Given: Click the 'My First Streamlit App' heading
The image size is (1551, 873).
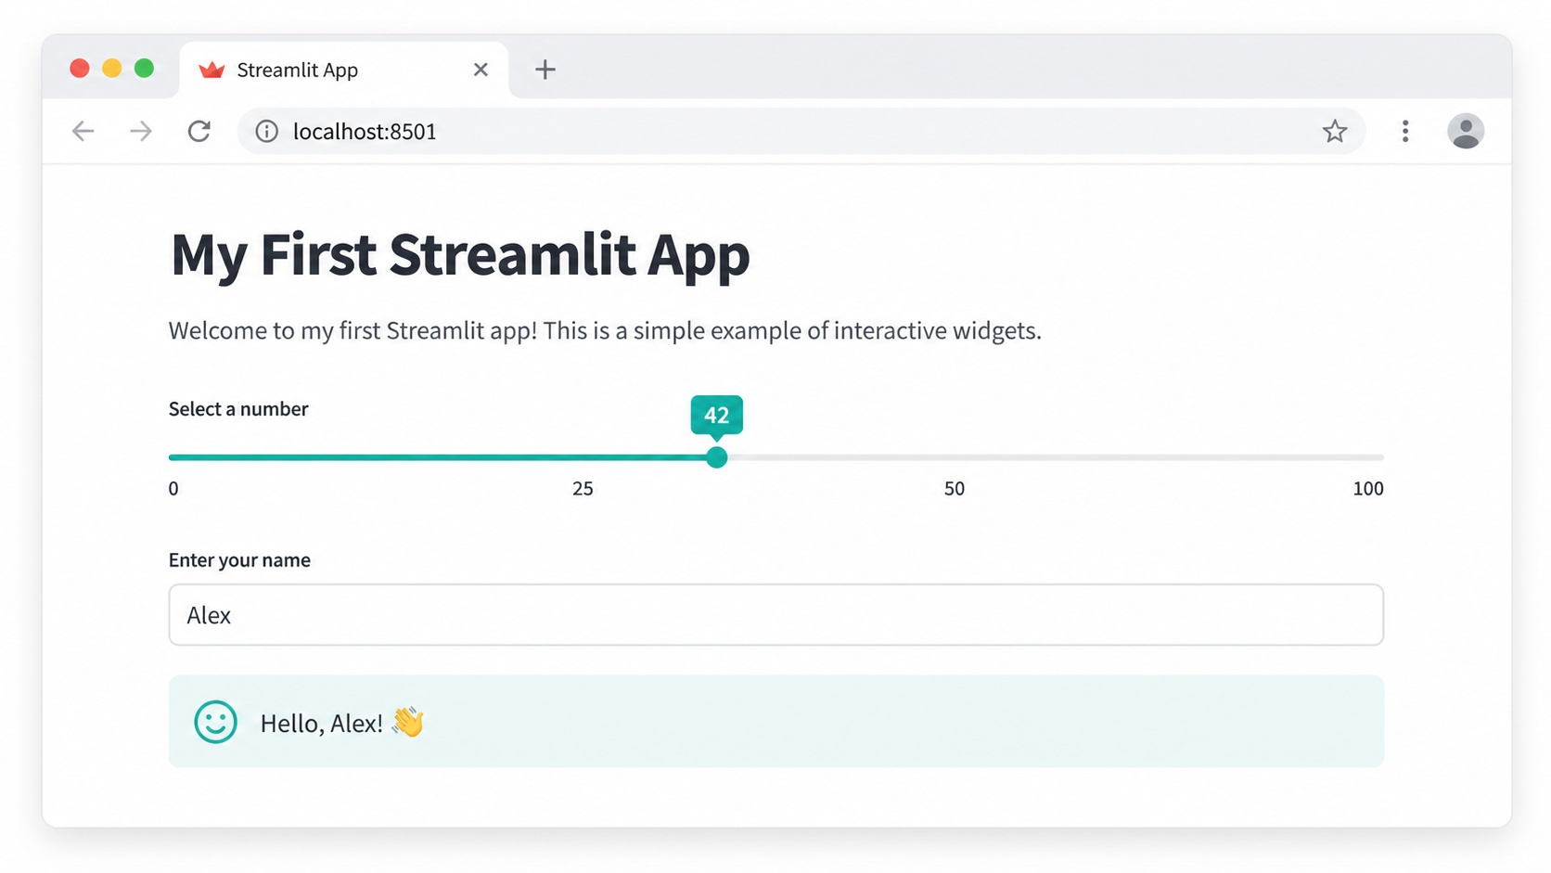Looking at the screenshot, I should (460, 255).
